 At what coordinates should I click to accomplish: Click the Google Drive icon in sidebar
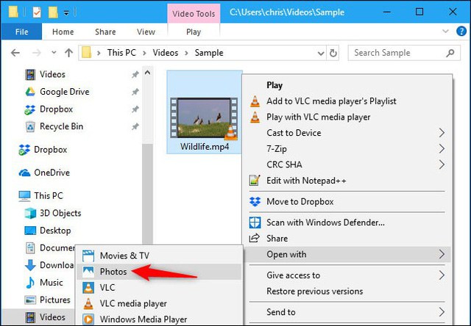(29, 92)
